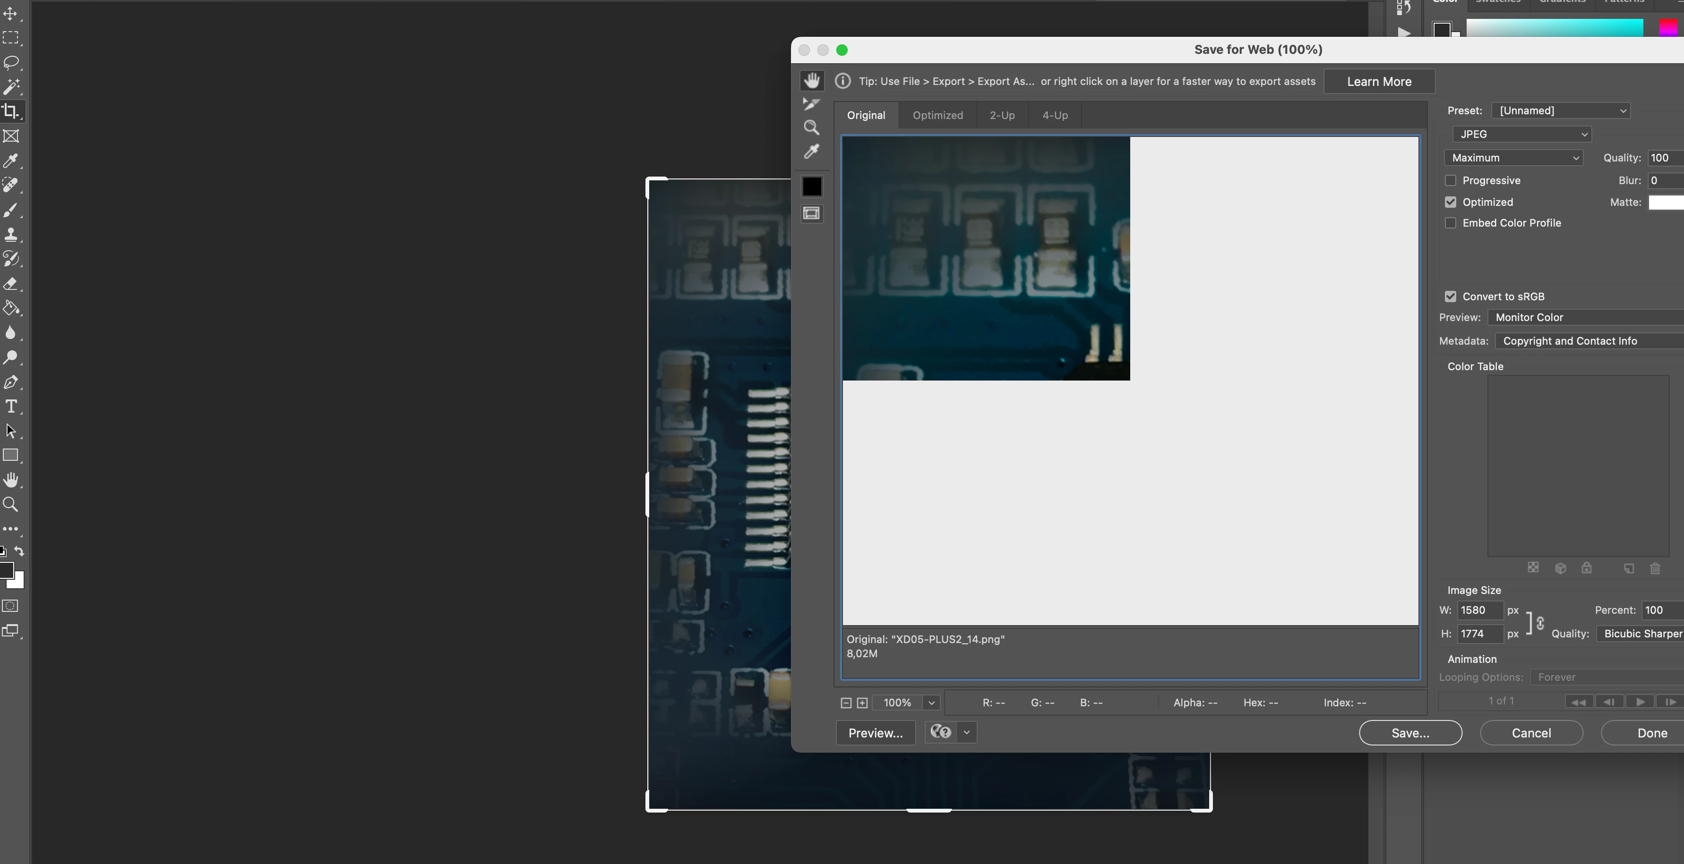Uncheck the Optimized checkbox
The width and height of the screenshot is (1684, 864).
[x=1451, y=202]
